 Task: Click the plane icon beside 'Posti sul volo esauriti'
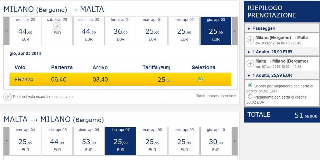click(x=7, y=97)
